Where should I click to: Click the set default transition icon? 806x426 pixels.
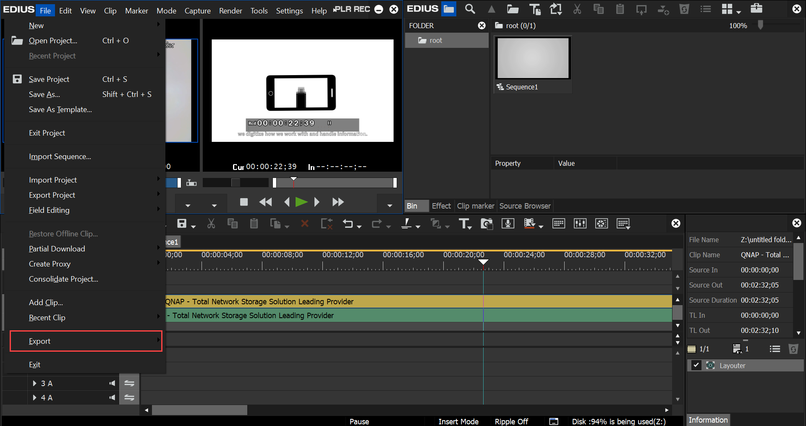click(436, 224)
